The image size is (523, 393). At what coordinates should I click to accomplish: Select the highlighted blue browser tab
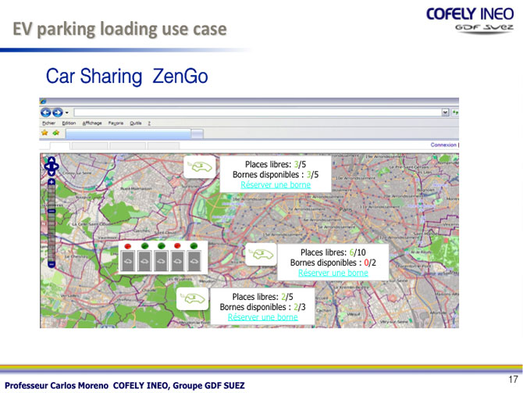(x=129, y=134)
